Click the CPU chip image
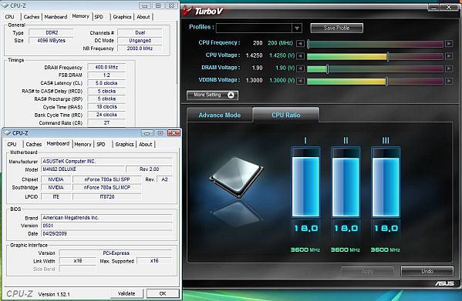 [236, 177]
